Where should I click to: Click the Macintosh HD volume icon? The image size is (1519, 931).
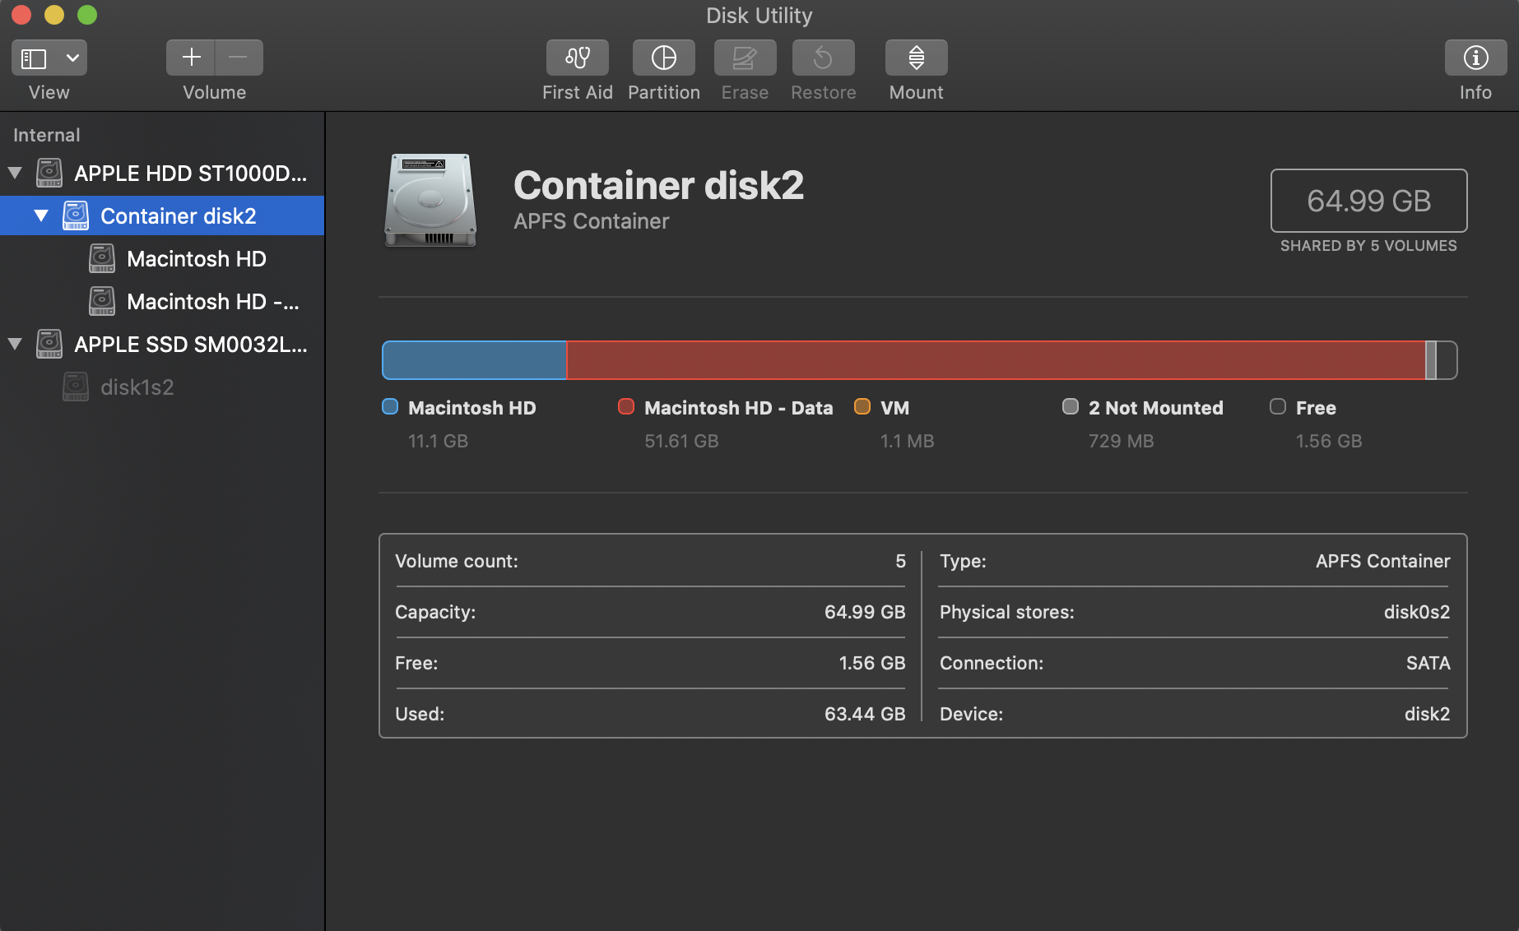point(102,258)
